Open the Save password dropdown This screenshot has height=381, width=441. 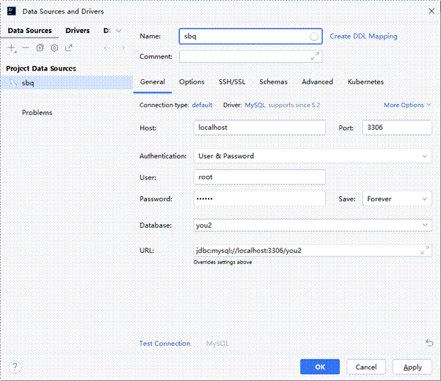[x=397, y=199]
